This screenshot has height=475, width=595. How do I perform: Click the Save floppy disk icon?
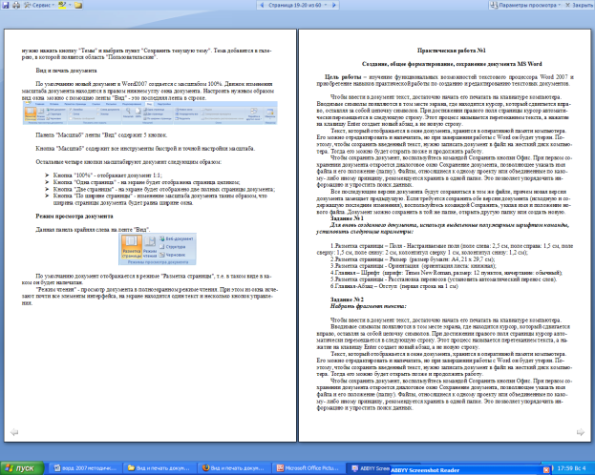click(x=5, y=5)
